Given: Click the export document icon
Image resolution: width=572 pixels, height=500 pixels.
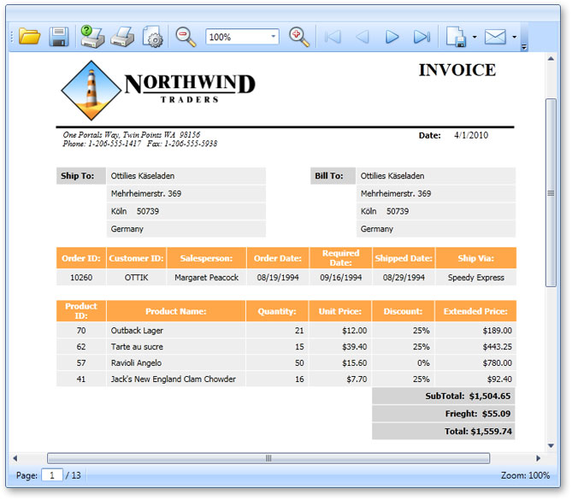Looking at the screenshot, I should 456,37.
